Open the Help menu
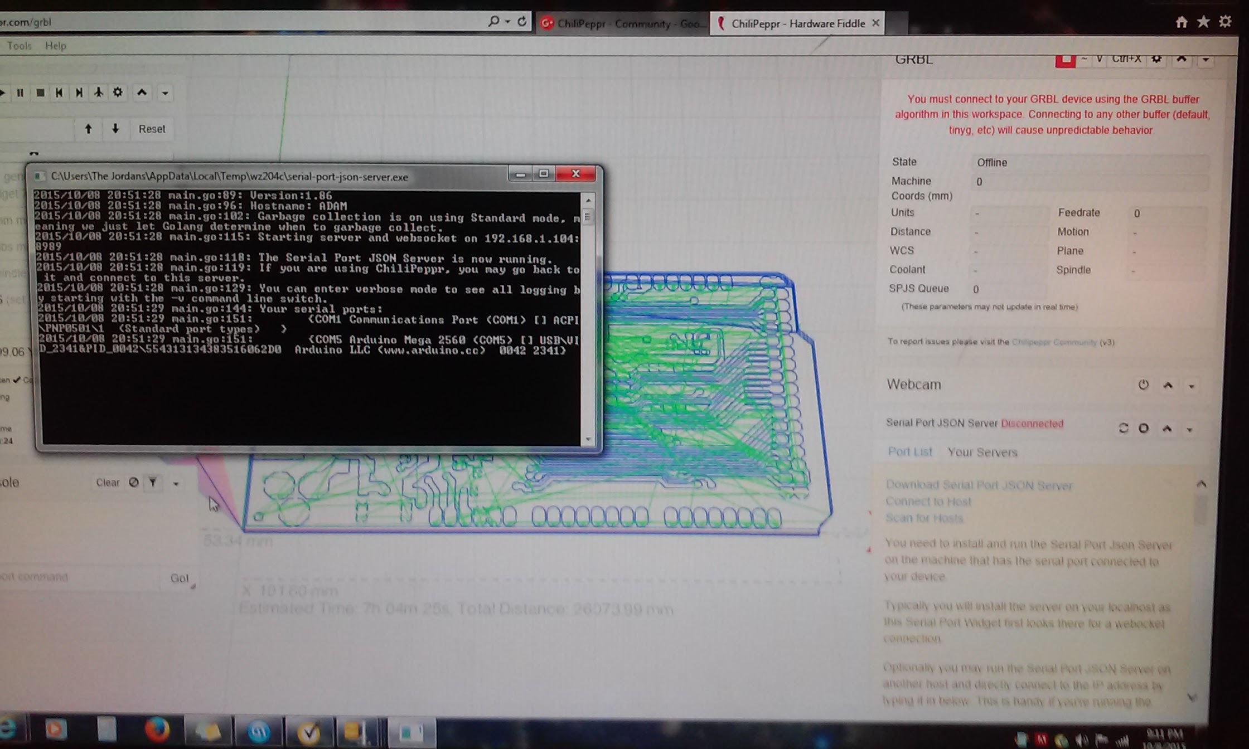The height and width of the screenshot is (749, 1249). (x=55, y=46)
